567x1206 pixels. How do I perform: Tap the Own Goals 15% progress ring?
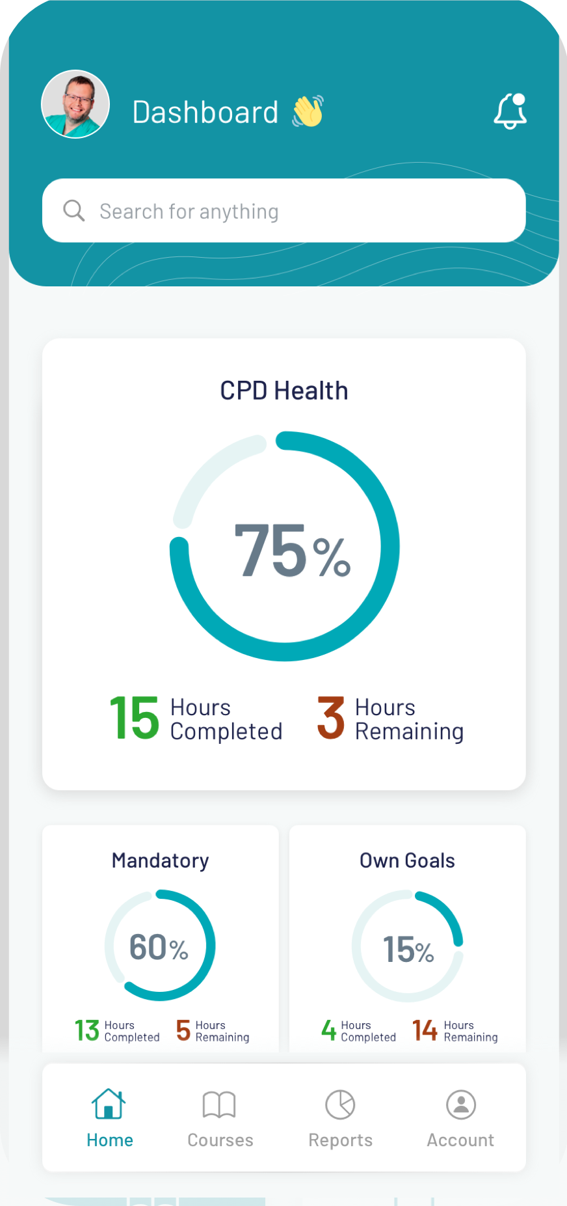click(408, 946)
